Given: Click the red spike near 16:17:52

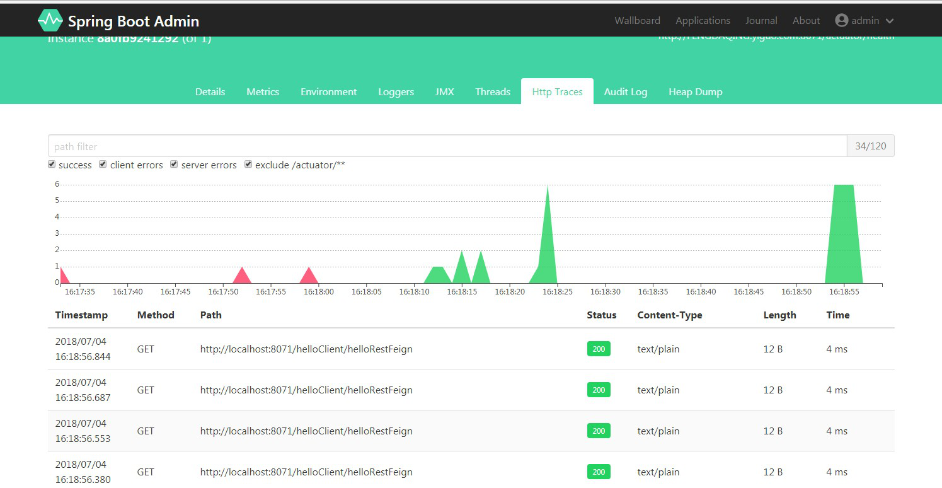Looking at the screenshot, I should 242,277.
